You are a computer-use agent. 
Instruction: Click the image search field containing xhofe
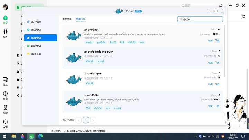coord(200,19)
